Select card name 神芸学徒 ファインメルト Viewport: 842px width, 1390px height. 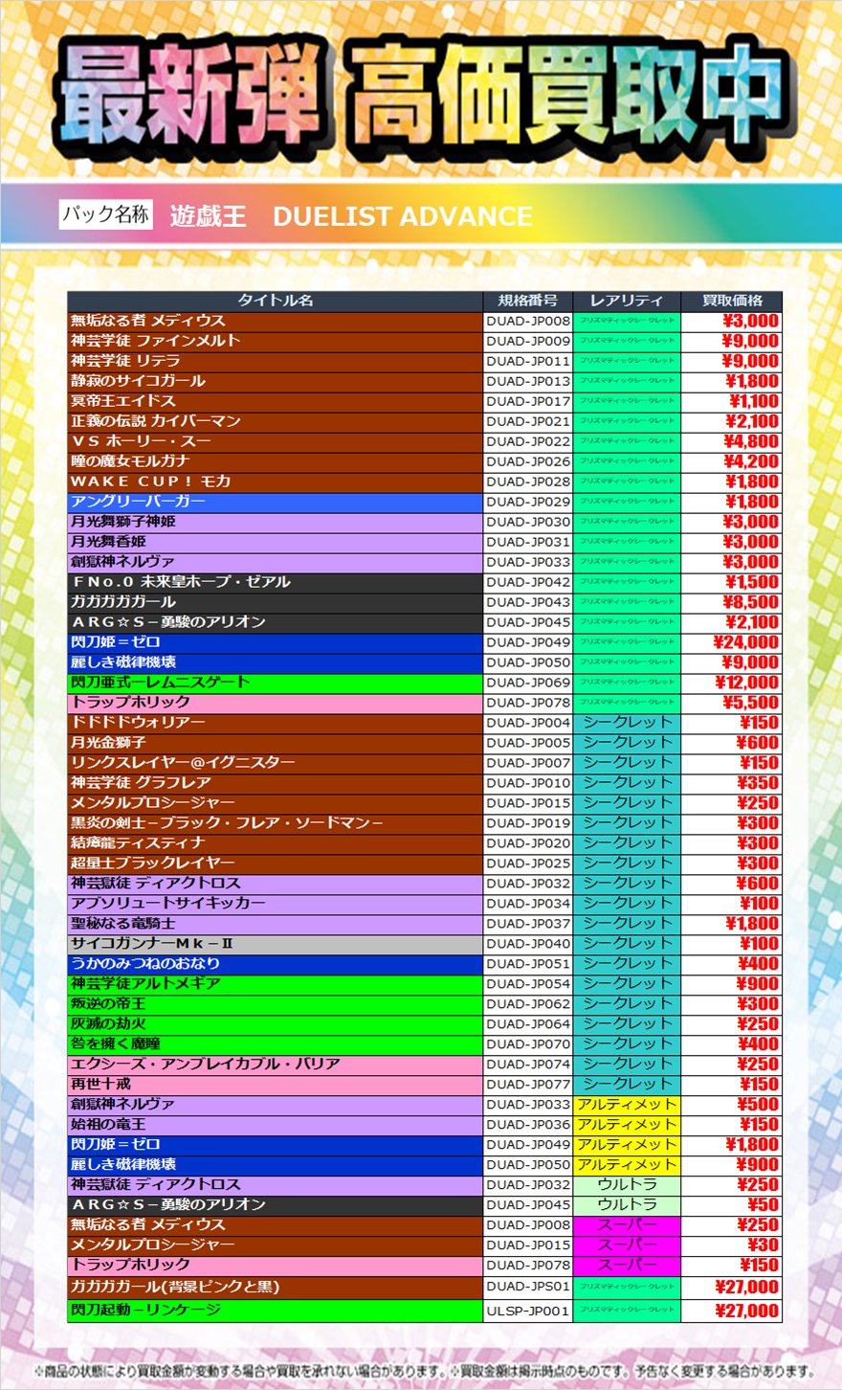tap(155, 341)
